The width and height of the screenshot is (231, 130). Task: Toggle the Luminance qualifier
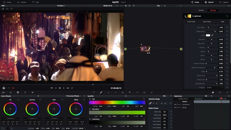click(90, 119)
